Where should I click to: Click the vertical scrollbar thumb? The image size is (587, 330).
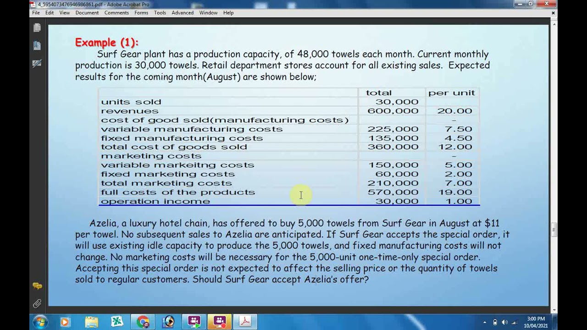click(x=554, y=229)
